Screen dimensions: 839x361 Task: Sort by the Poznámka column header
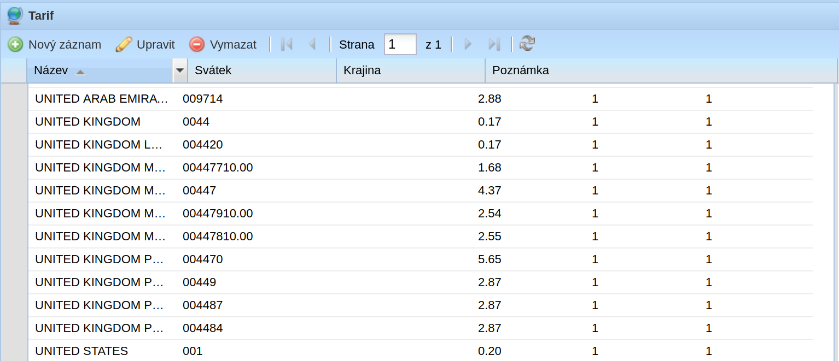coord(661,70)
